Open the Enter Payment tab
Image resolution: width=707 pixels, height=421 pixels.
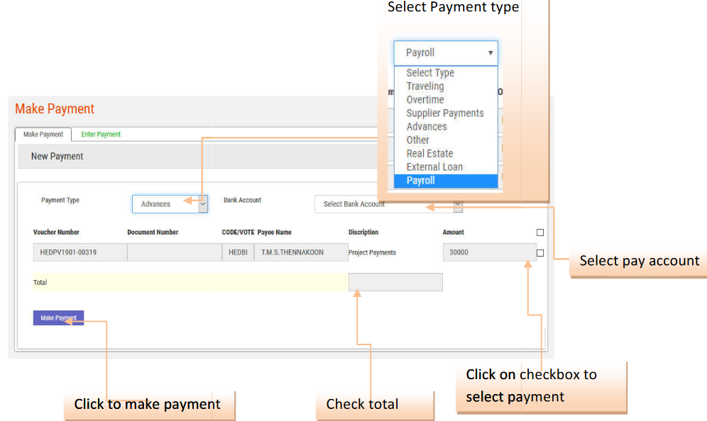pos(101,134)
